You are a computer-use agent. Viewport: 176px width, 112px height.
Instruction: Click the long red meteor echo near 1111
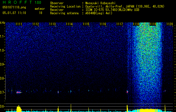19,92
